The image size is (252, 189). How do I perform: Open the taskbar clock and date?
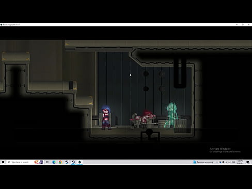click(241, 162)
